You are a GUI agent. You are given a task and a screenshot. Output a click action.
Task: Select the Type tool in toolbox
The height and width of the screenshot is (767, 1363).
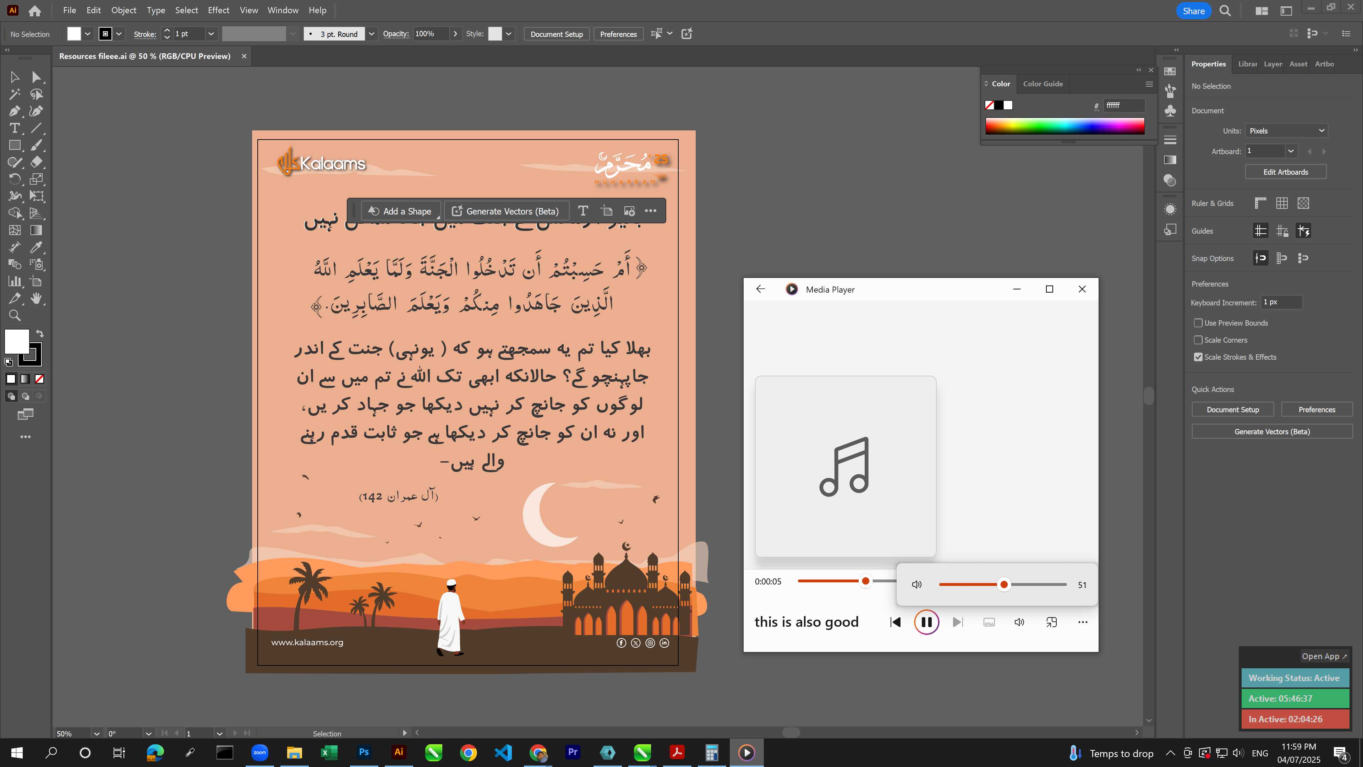coord(15,128)
